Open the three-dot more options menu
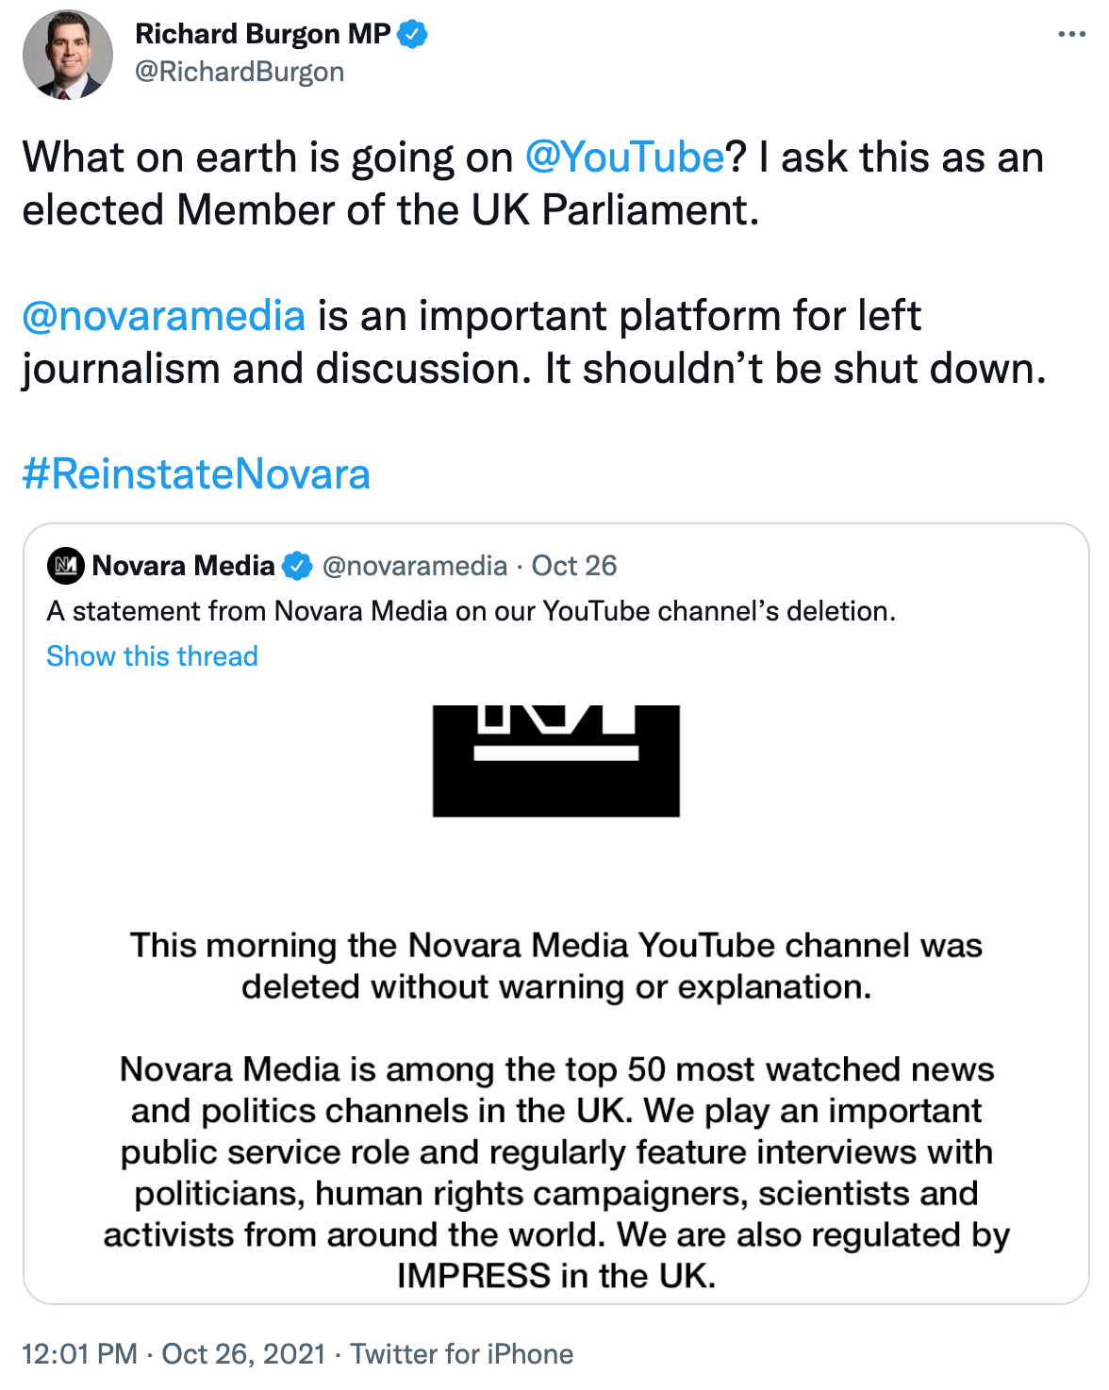The width and height of the screenshot is (1109, 1390). click(1071, 35)
